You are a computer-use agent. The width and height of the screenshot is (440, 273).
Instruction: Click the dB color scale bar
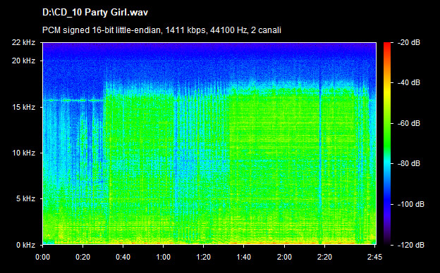[387, 144]
